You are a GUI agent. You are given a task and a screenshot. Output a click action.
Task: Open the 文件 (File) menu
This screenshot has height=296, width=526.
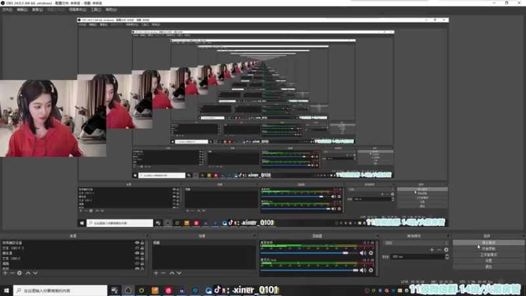point(7,10)
